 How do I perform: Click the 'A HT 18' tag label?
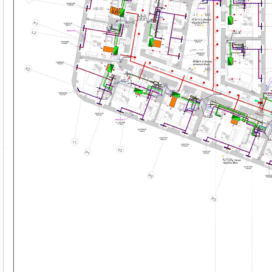pos(236,32)
